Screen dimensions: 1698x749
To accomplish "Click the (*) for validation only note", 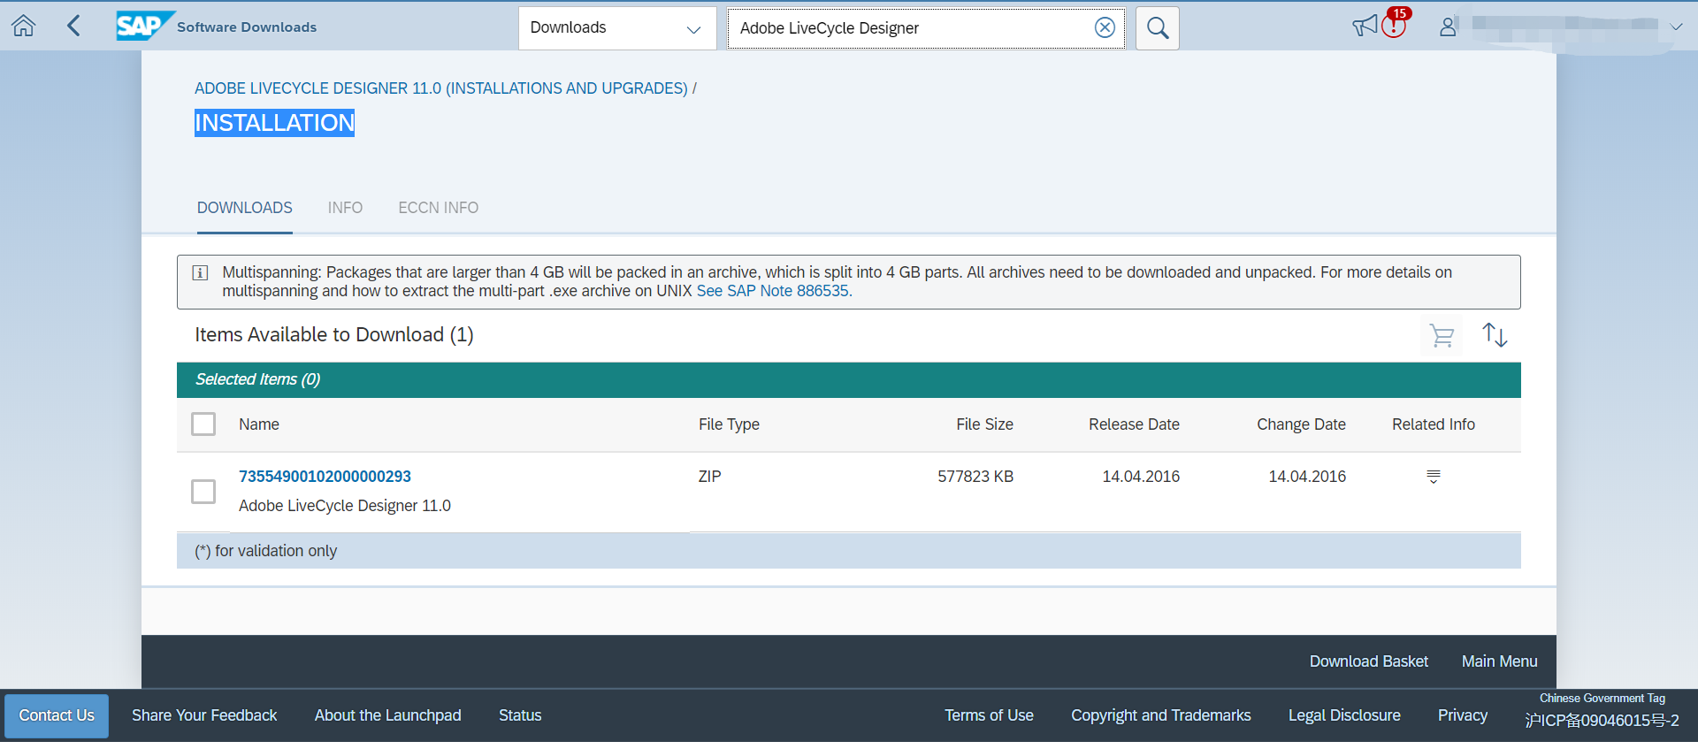I will 265,551.
